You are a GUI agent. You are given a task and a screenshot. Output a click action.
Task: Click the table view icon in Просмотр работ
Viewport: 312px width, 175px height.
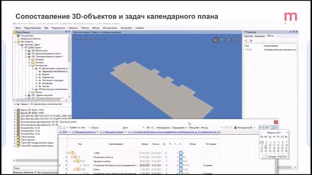coord(60,127)
